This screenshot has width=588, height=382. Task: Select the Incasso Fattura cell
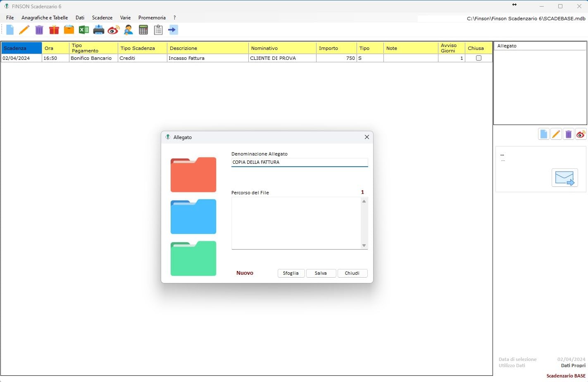pos(208,58)
